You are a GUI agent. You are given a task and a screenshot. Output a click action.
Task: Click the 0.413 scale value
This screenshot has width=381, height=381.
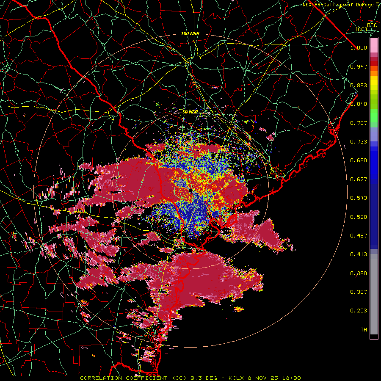(359, 254)
